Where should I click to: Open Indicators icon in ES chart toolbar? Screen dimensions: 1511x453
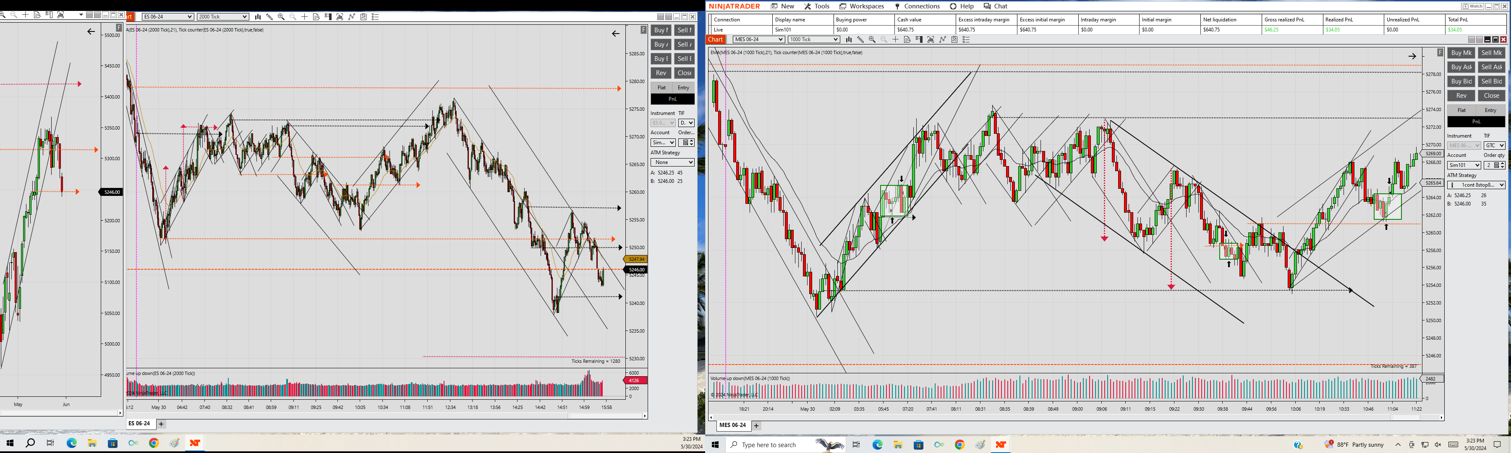click(x=340, y=17)
